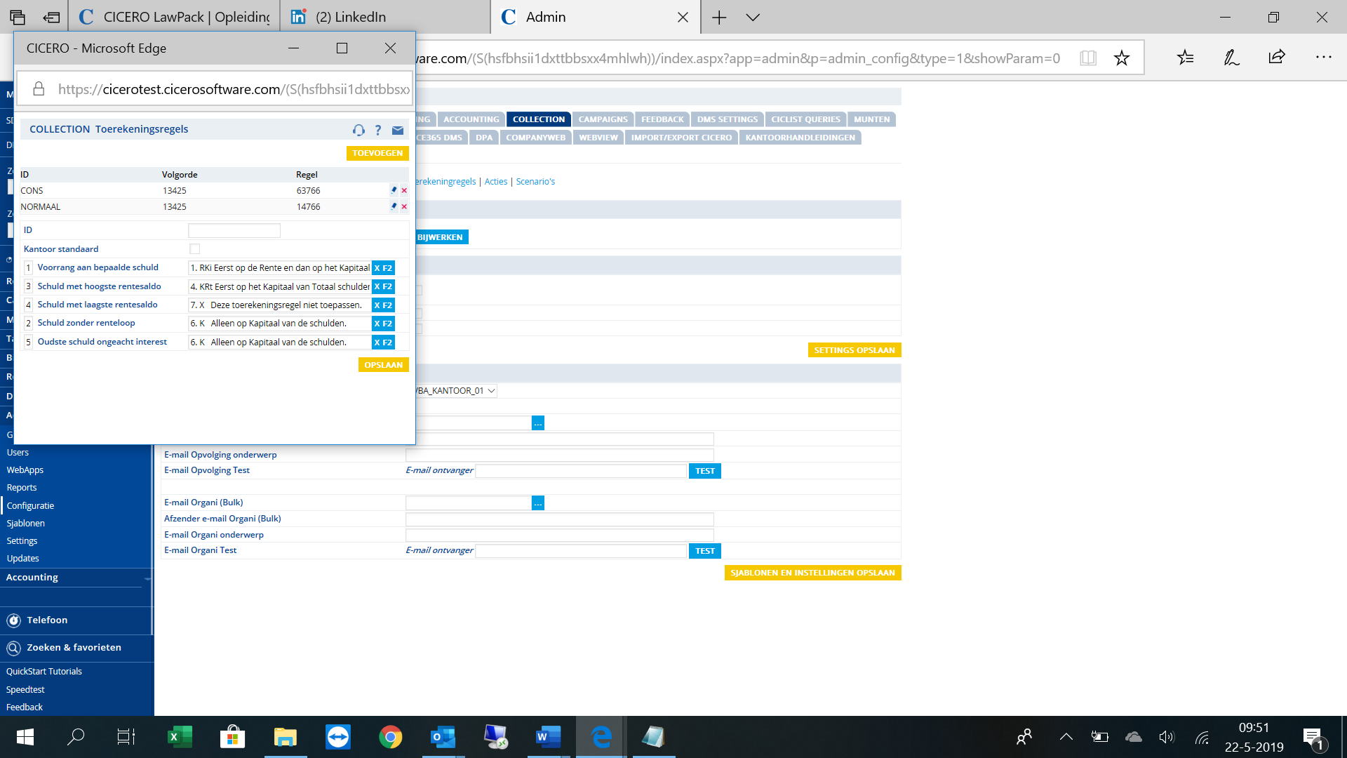Open volume control in system tray
This screenshot has width=1347, height=758.
pos(1166,737)
